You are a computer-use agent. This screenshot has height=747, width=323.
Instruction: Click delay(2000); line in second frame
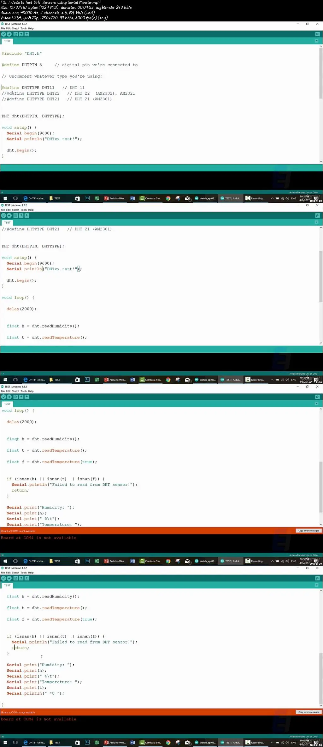point(21,309)
